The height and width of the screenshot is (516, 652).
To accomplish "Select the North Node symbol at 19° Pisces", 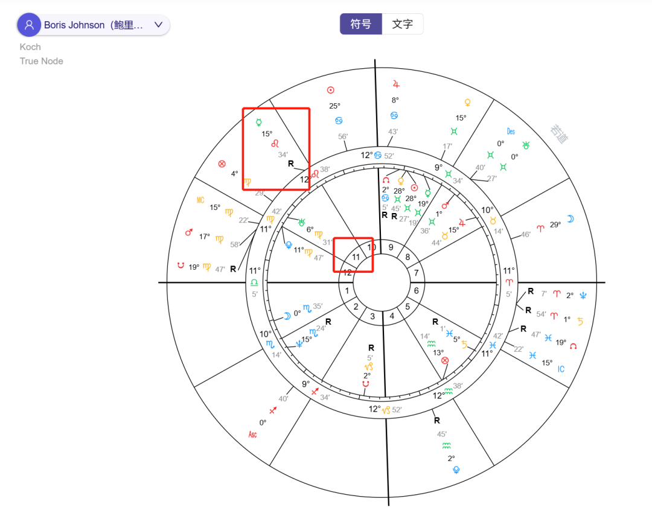I will pyautogui.click(x=572, y=346).
